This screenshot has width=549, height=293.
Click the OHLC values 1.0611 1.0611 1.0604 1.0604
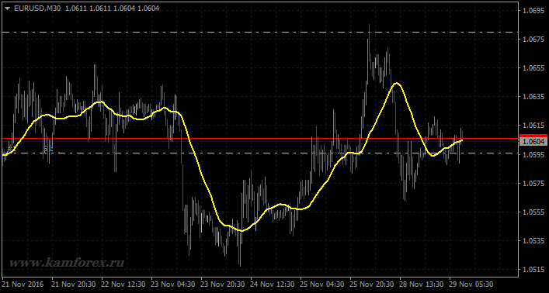(x=112, y=9)
